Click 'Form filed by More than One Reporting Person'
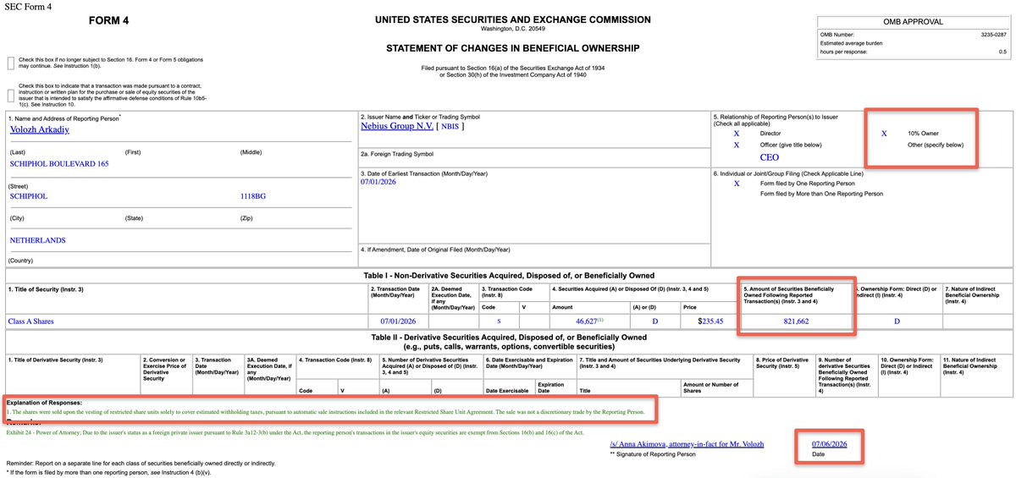 coord(821,194)
